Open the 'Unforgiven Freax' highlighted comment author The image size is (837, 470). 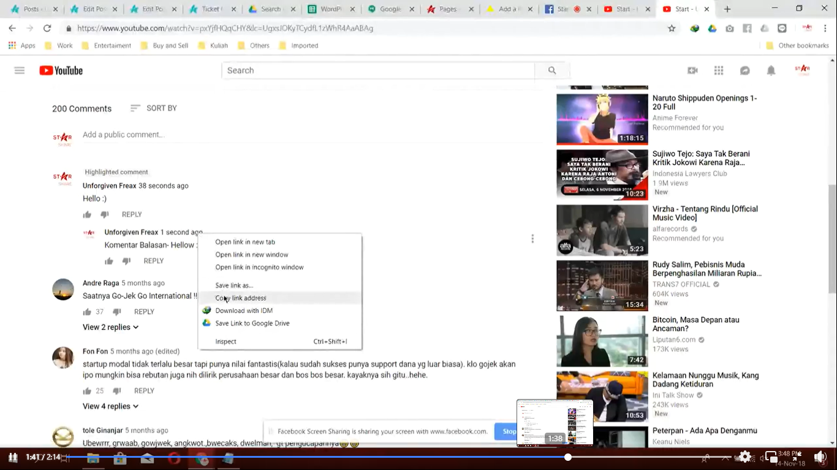110,186
